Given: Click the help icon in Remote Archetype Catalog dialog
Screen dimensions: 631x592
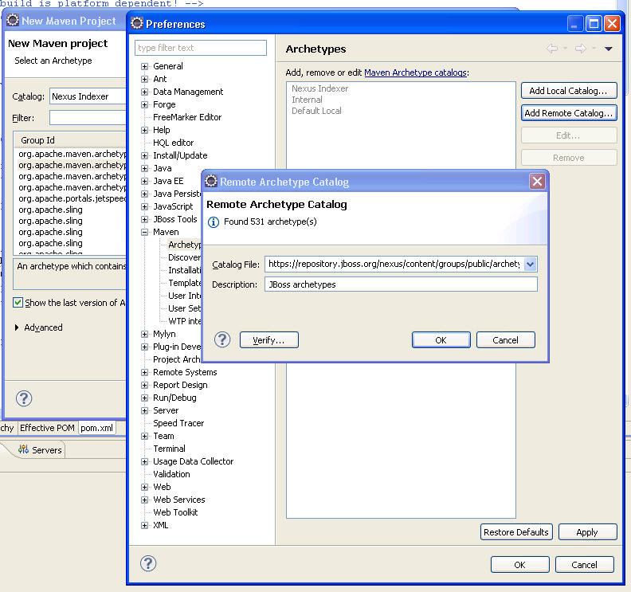Looking at the screenshot, I should [223, 340].
